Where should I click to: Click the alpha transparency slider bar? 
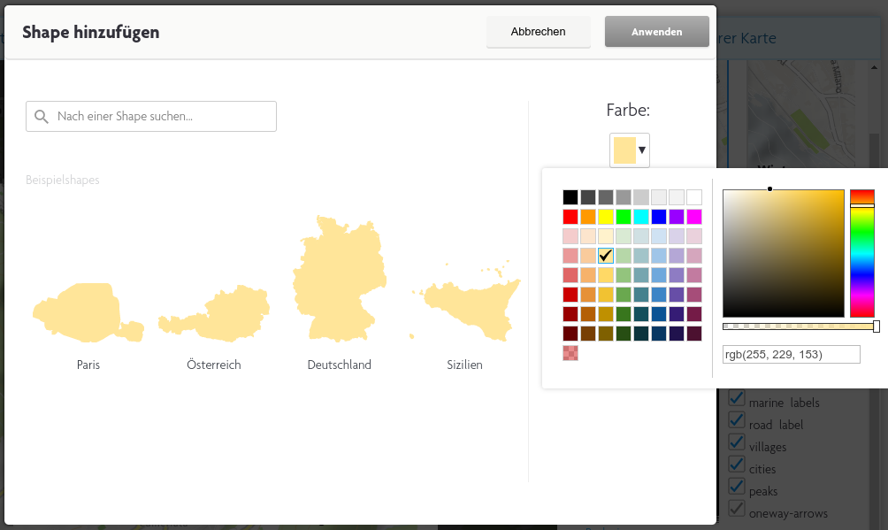click(800, 326)
